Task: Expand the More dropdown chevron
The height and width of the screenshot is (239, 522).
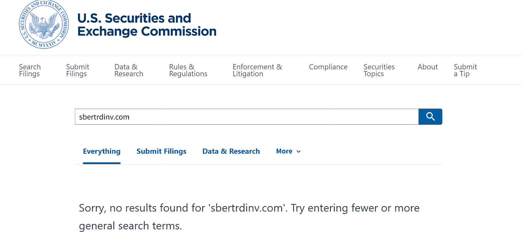Action: pyautogui.click(x=299, y=151)
